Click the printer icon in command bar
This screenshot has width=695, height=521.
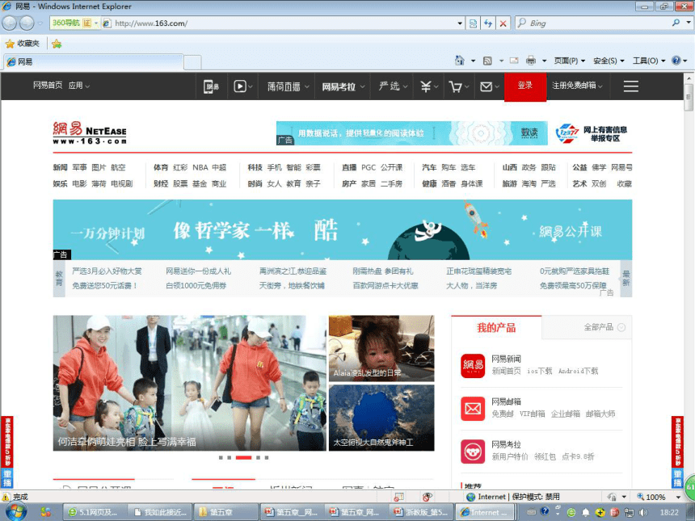click(531, 61)
